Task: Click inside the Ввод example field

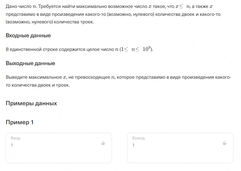Action: [59, 148]
